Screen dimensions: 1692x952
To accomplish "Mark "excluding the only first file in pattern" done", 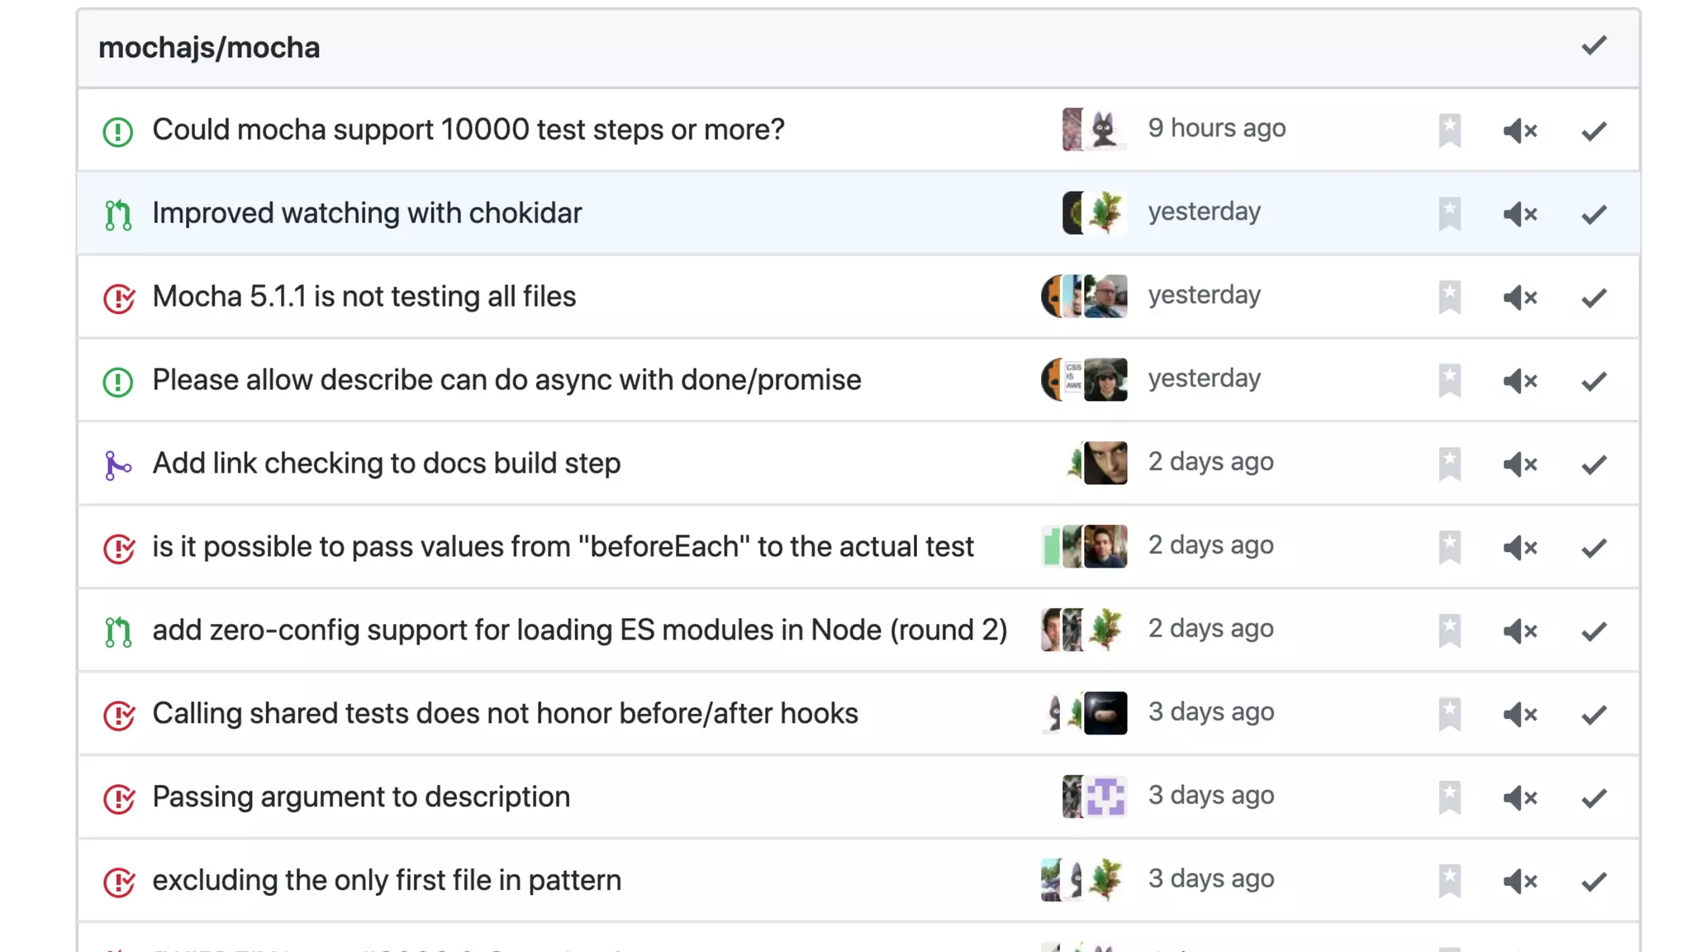I will [x=1594, y=881].
